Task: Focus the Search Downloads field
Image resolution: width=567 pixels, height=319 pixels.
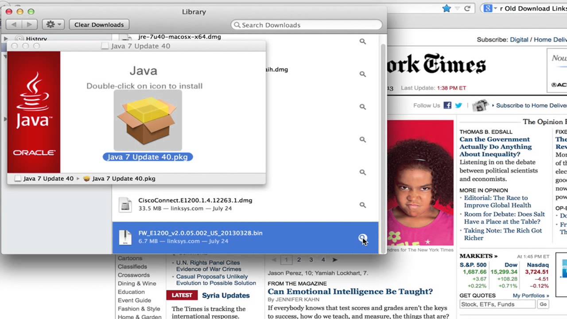Action: pyautogui.click(x=307, y=25)
